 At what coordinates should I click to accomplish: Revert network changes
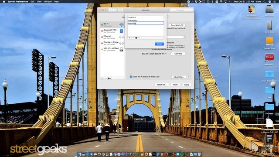point(175,85)
